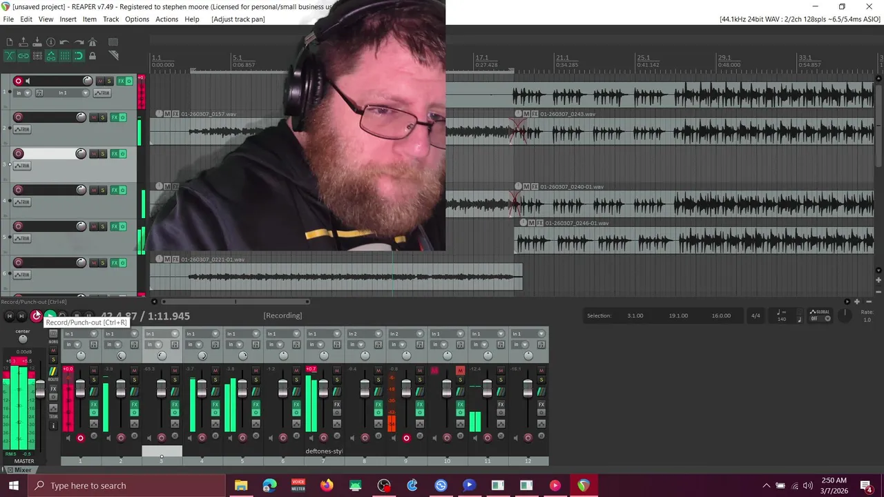Open File Explorer from the taskbar
The image size is (884, 497).
click(x=241, y=485)
